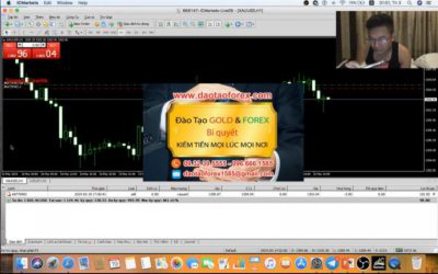Click the one-click volume input field
Screen dimensions: 438x274
pos(31,45)
